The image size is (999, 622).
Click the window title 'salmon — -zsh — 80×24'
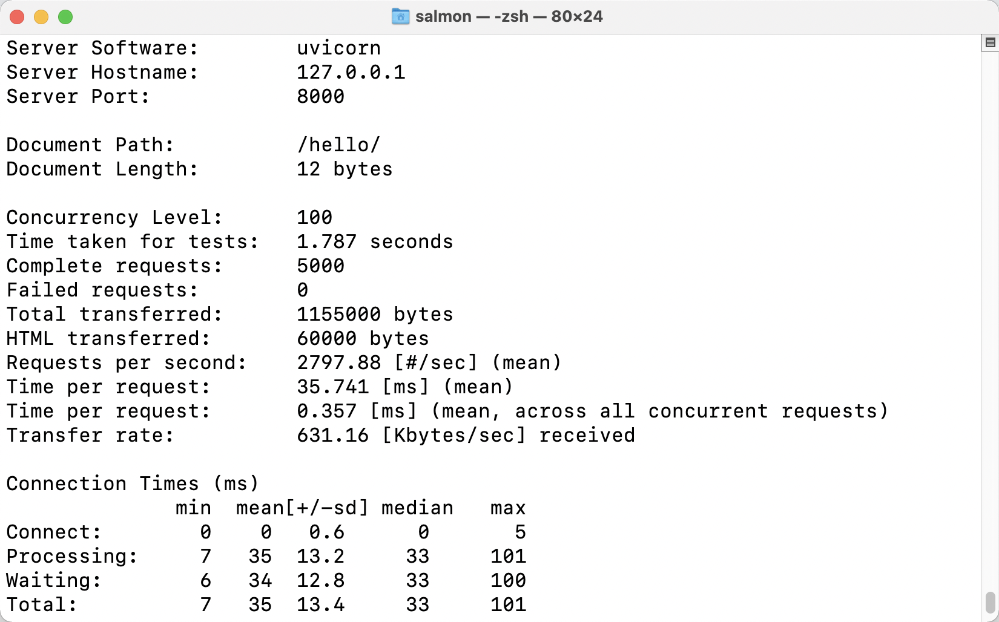[x=509, y=16]
